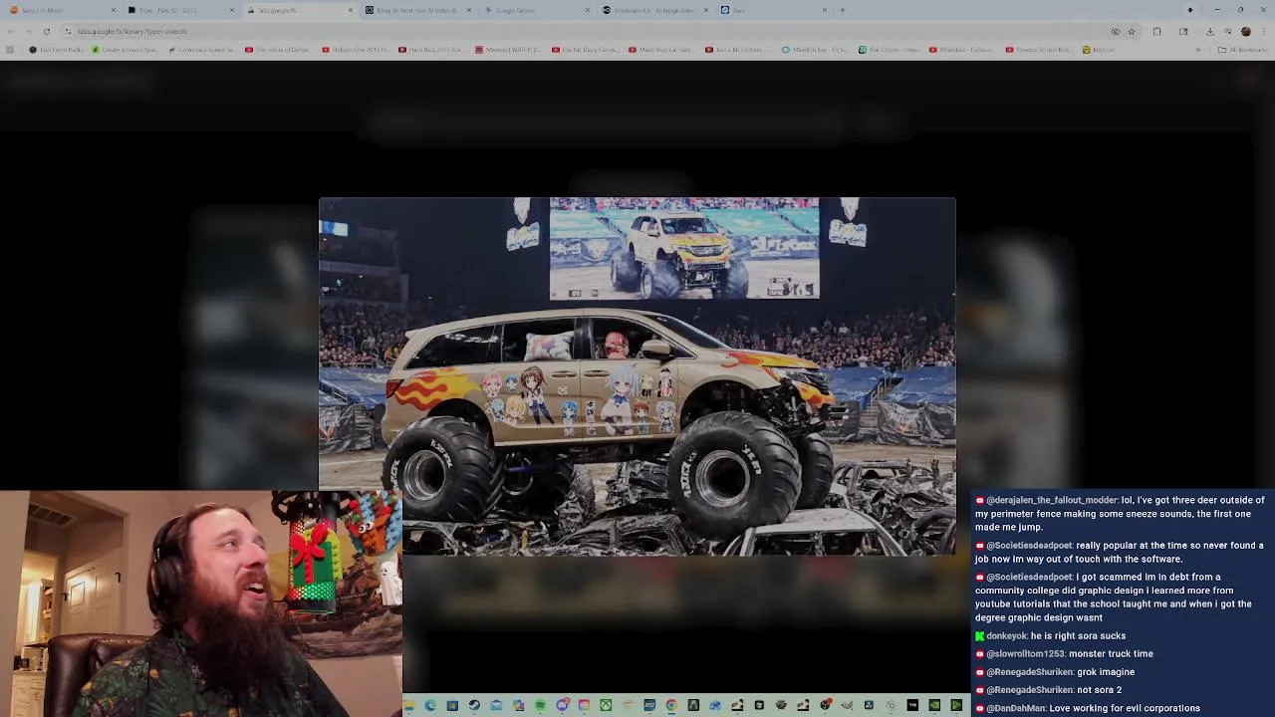The image size is (1275, 717).
Task: Open Steam from the taskbar
Action: (x=474, y=705)
